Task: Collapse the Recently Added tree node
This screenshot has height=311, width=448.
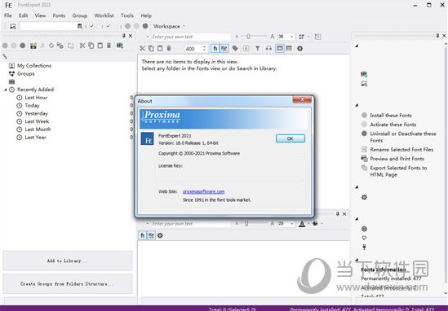Action: pyautogui.click(x=6, y=90)
